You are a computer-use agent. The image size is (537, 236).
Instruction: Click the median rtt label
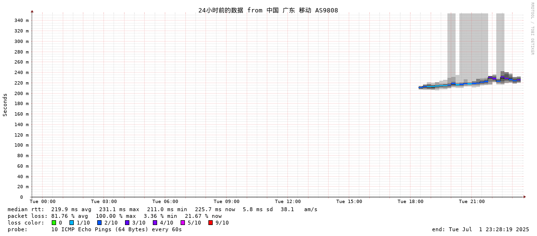pos(26,209)
